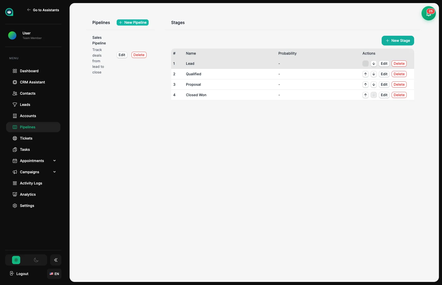Click the Pipelines columns icon
Viewport: 442px width, 285px height.
pos(15,127)
